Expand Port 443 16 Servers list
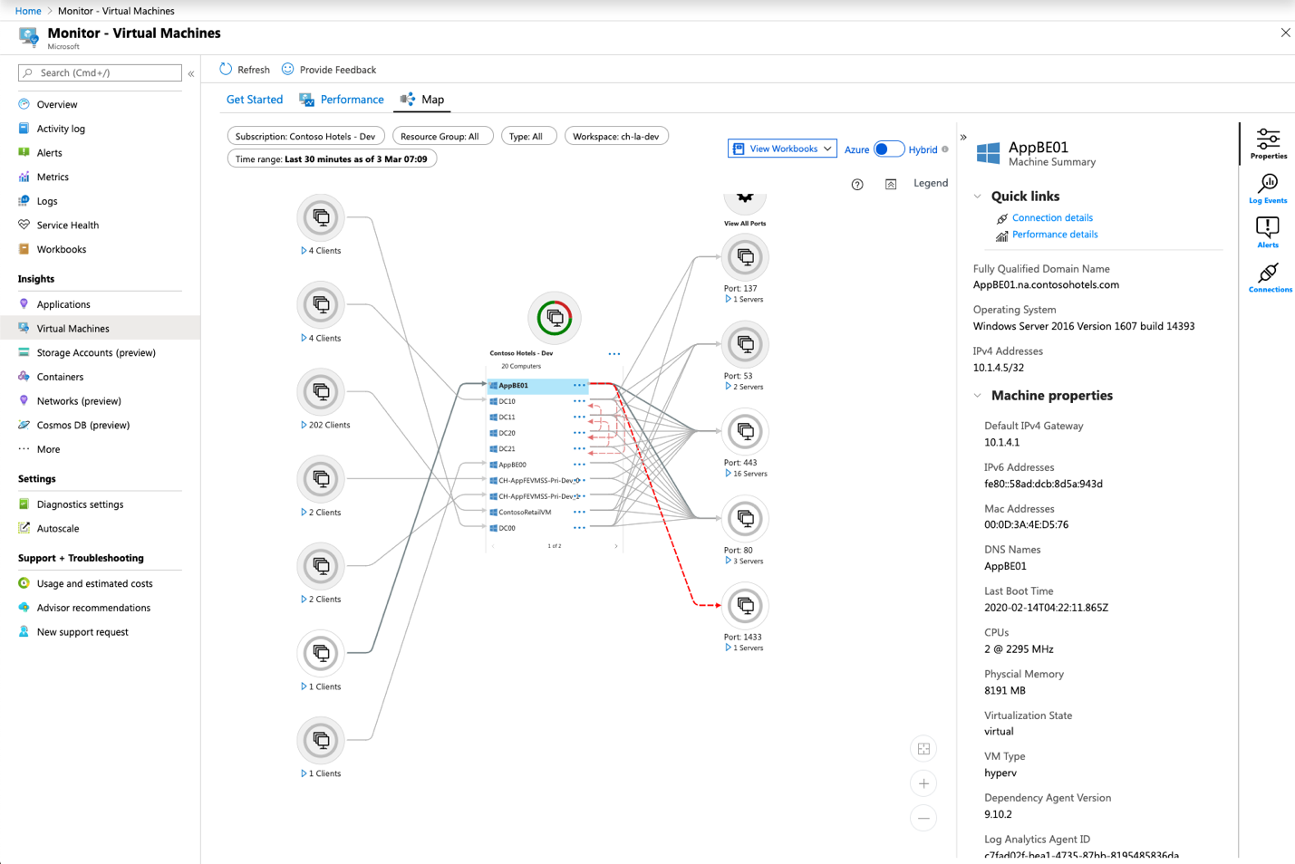 (x=728, y=474)
